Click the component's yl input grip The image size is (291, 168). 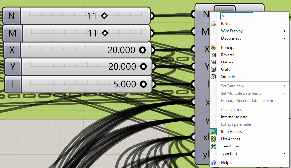click(193, 154)
